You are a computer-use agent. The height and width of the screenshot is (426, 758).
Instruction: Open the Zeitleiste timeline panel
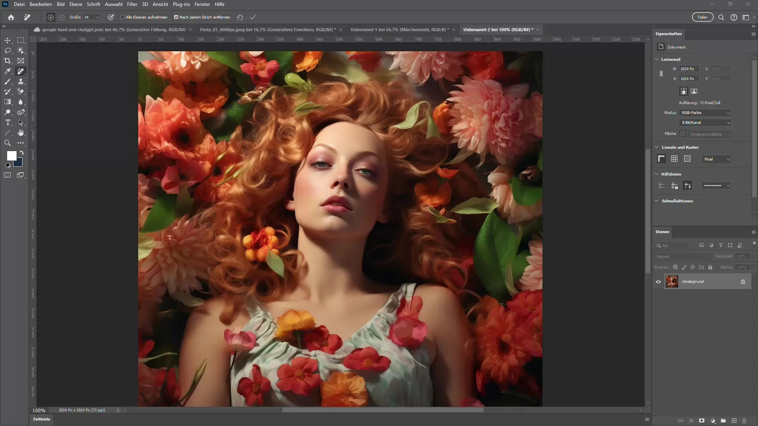[41, 419]
